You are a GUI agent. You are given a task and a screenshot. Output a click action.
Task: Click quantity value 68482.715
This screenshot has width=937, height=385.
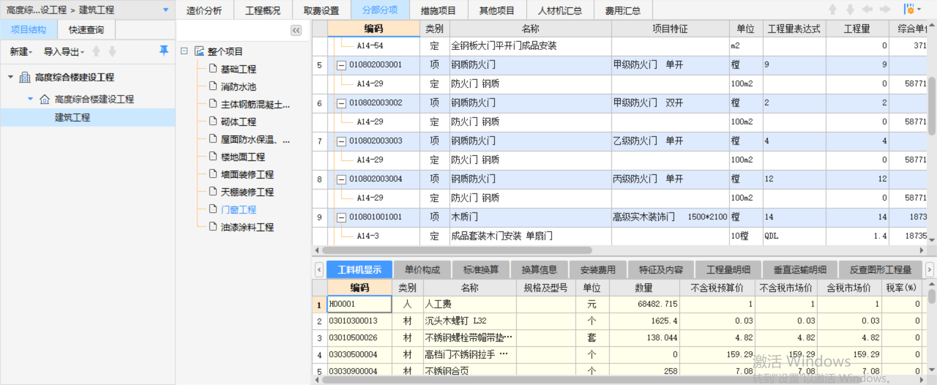657,304
